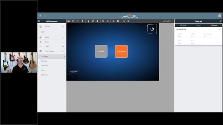Click the first magnifier zoom icon
223x125 pixels.
click(103, 21)
